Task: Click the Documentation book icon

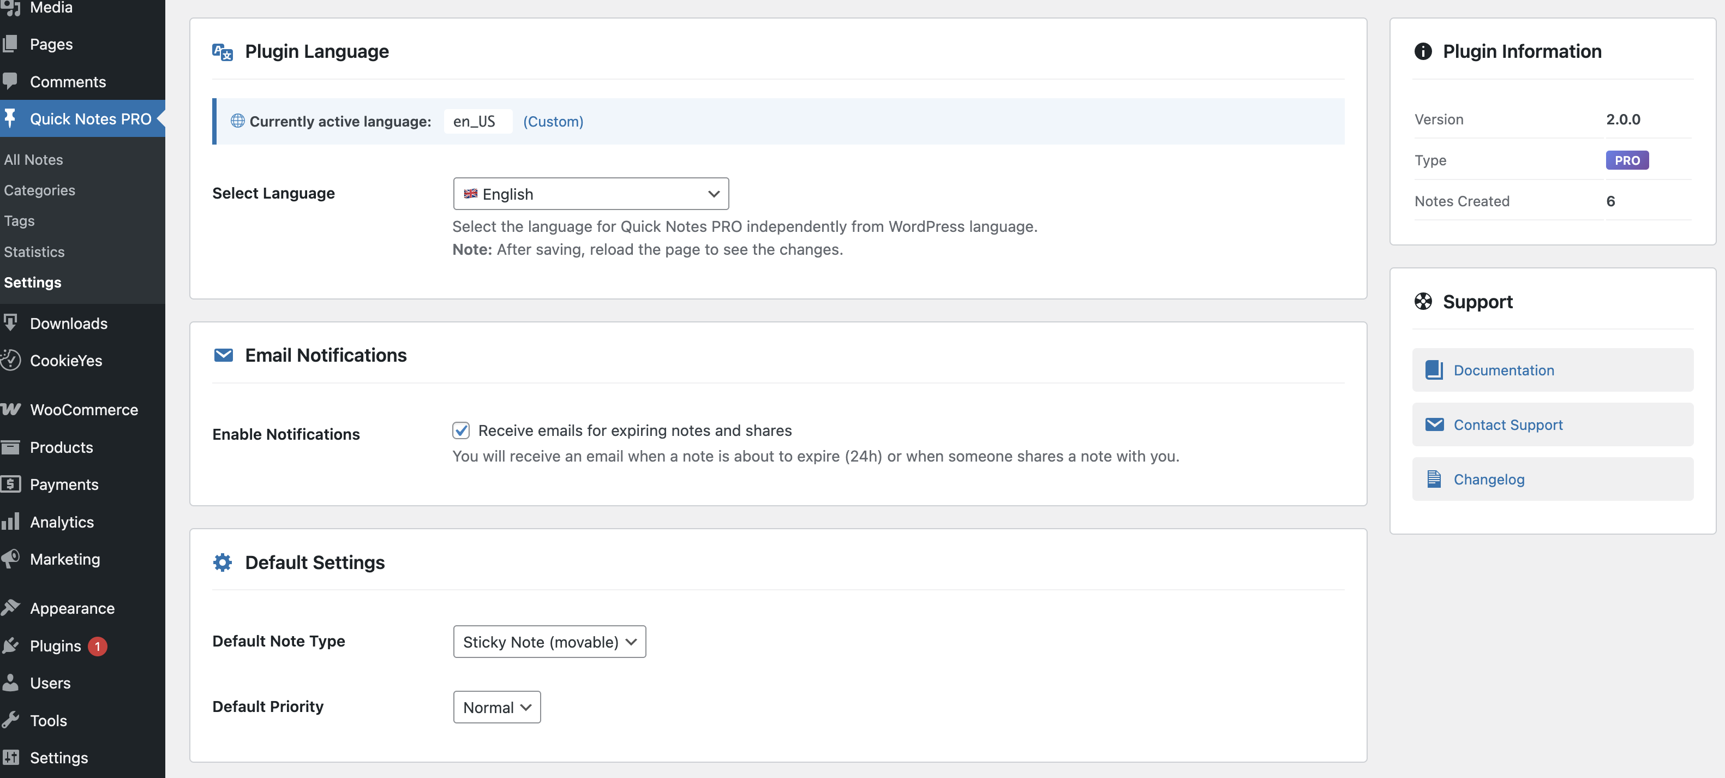Action: click(x=1434, y=369)
